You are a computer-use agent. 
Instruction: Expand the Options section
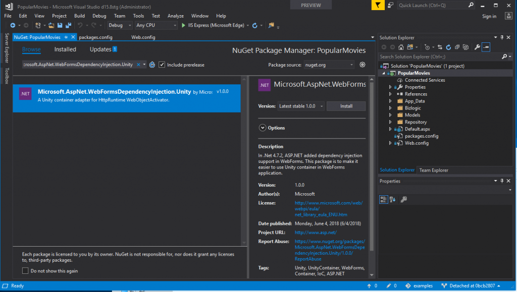pyautogui.click(x=263, y=128)
